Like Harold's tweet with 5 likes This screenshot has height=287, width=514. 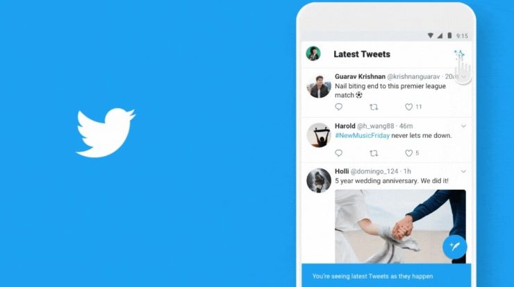409,153
